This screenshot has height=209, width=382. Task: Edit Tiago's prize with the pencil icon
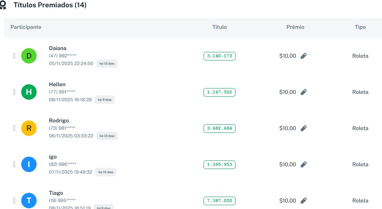click(304, 201)
